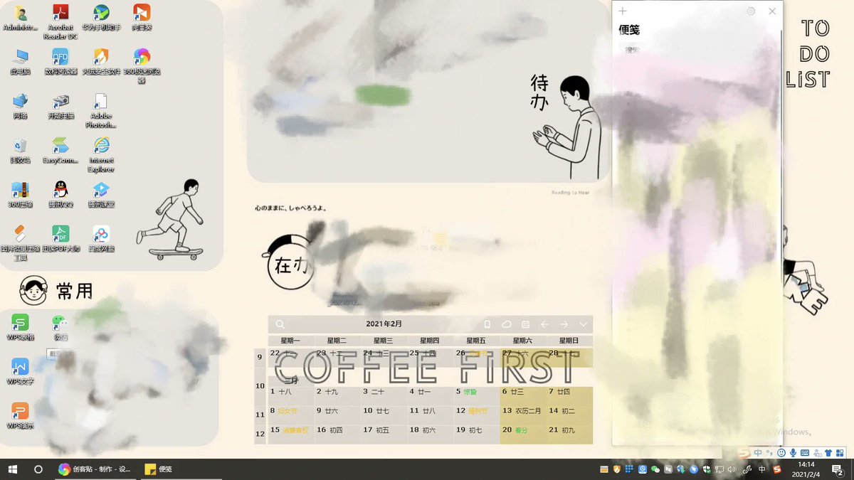Go to previous month with left arrow
Viewport: 854px width, 480px height.
coord(545,324)
